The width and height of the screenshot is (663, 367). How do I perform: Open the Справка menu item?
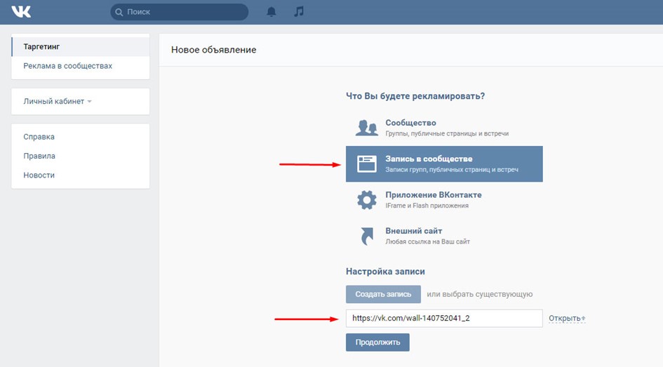pyautogui.click(x=39, y=137)
